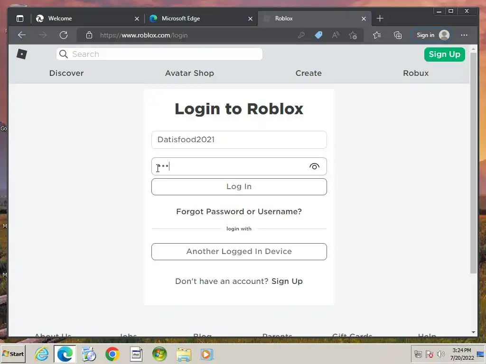
Task: Open the media player taskbar icon
Action: pos(207,354)
